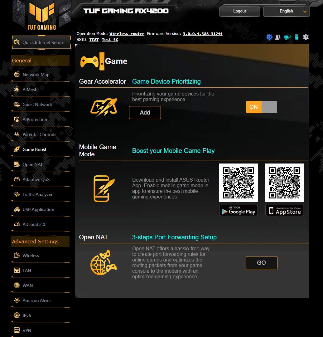This screenshot has height=337, width=323.
Task: Click the WAN globe icon
Action: coord(17,286)
